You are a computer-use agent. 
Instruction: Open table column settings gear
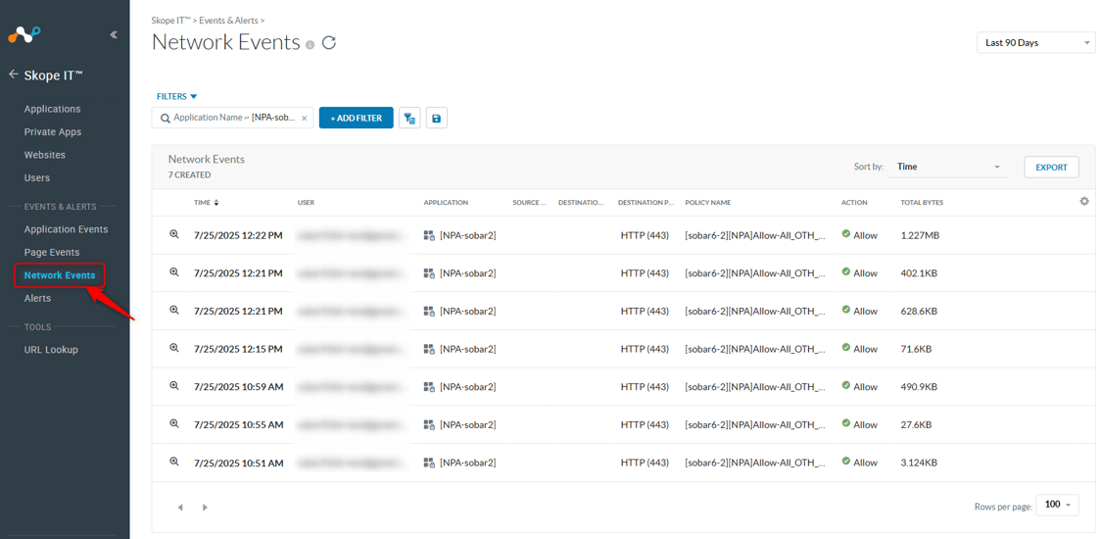coord(1084,202)
